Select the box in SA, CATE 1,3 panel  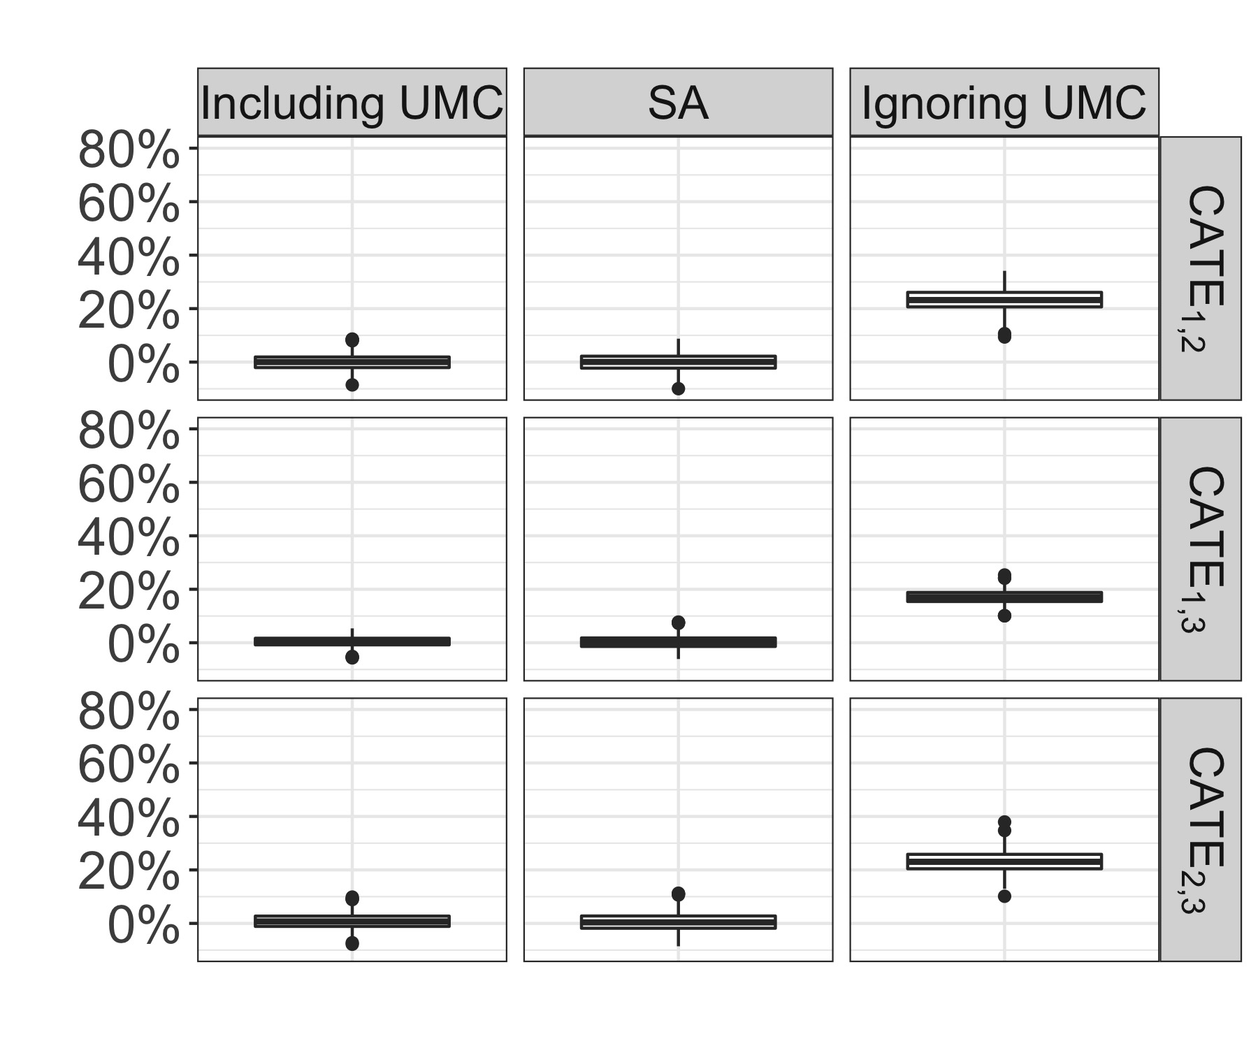(x=678, y=642)
